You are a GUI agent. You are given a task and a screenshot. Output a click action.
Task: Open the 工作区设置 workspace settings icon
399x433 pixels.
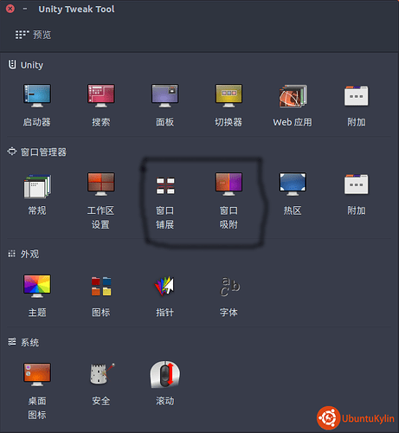click(101, 184)
